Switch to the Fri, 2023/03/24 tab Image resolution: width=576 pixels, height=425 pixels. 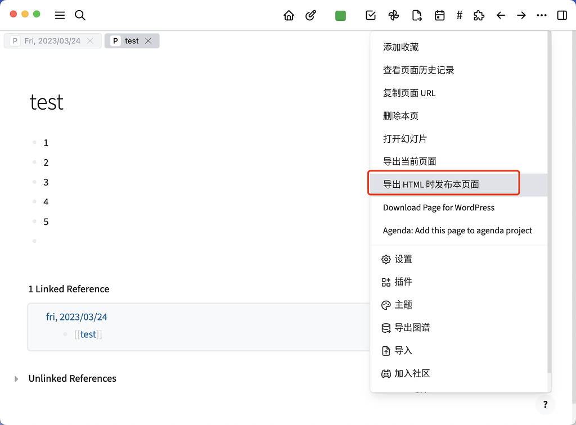tap(52, 40)
